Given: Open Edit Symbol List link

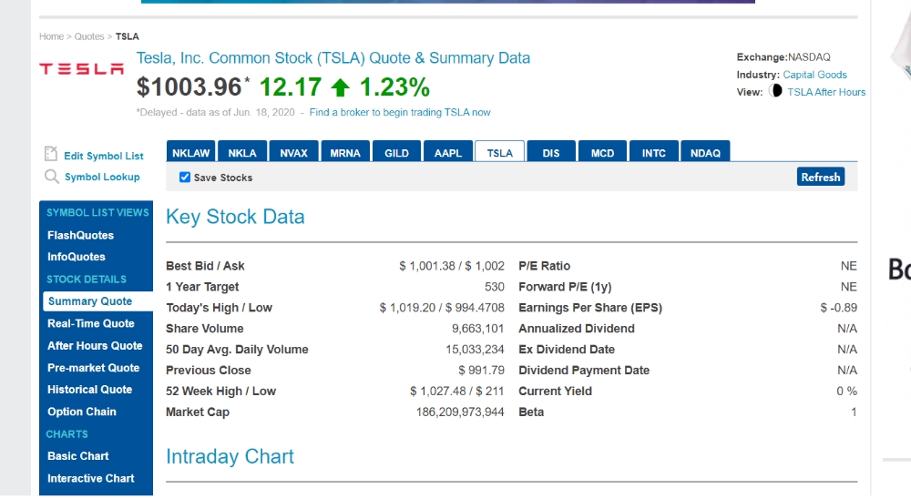Looking at the screenshot, I should (104, 156).
